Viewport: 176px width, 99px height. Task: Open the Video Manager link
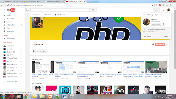pyautogui.click(x=60, y=15)
